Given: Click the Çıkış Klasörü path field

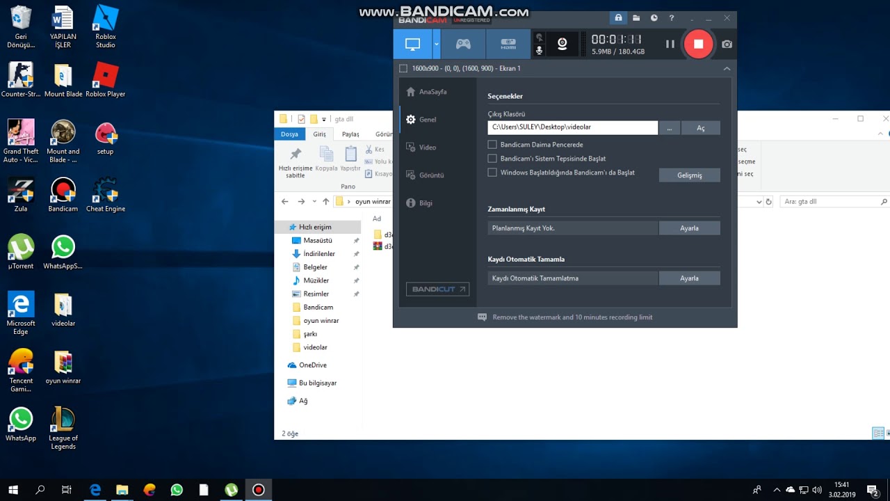Looking at the screenshot, I should [573, 127].
